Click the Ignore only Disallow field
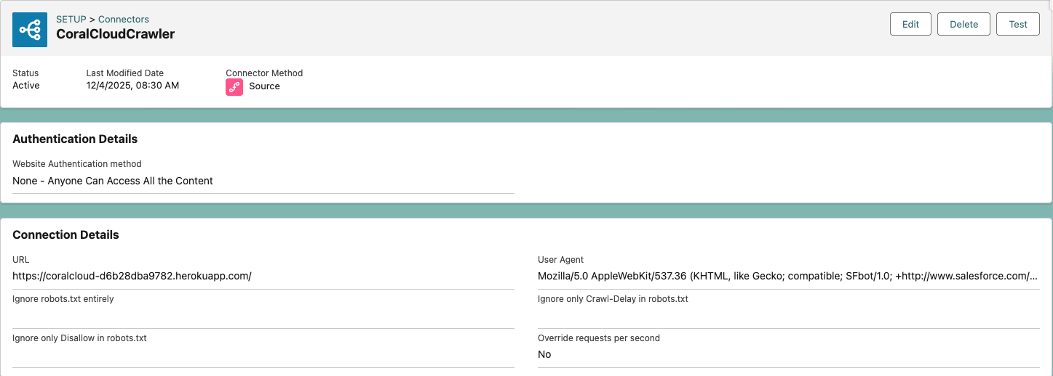 pos(263,354)
